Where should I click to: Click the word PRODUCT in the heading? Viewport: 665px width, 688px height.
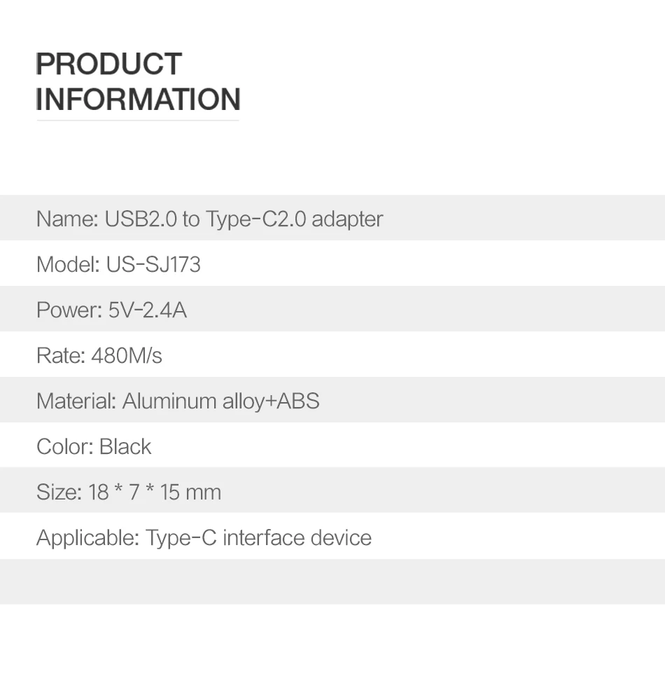(x=108, y=64)
